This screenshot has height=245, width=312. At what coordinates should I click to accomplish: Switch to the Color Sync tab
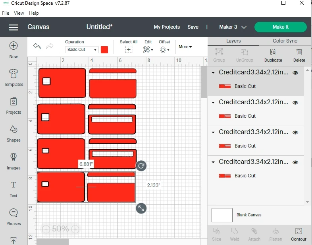pos(285,41)
